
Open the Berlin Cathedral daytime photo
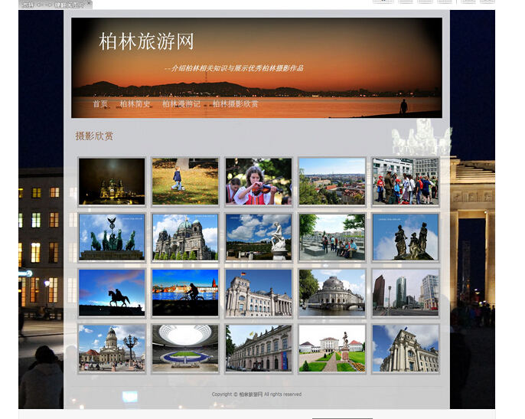pyautogui.click(x=185, y=237)
